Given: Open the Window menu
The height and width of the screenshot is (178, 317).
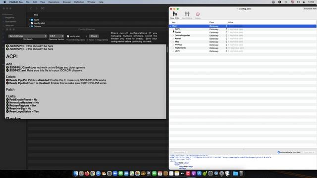Looking at the screenshot, I should 91,2.
